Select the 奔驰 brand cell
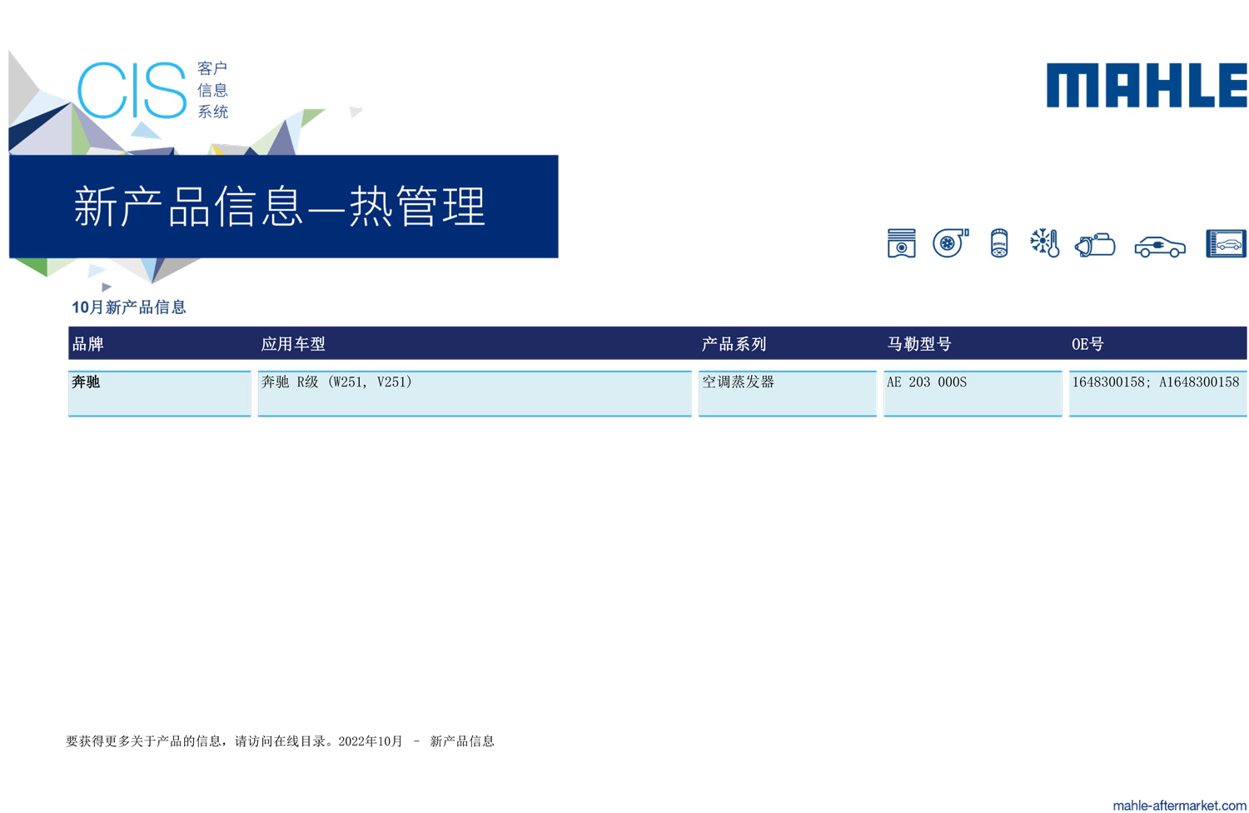This screenshot has height=813, width=1249. [160, 393]
